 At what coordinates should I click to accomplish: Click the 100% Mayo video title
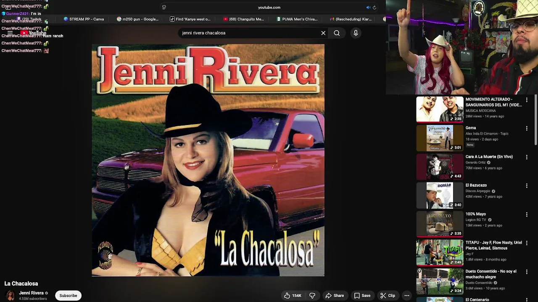pyautogui.click(x=475, y=214)
